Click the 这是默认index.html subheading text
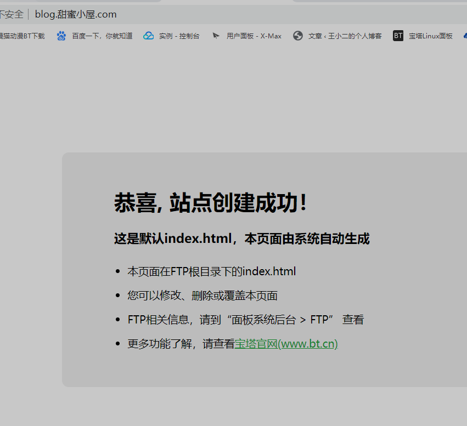 (241, 238)
